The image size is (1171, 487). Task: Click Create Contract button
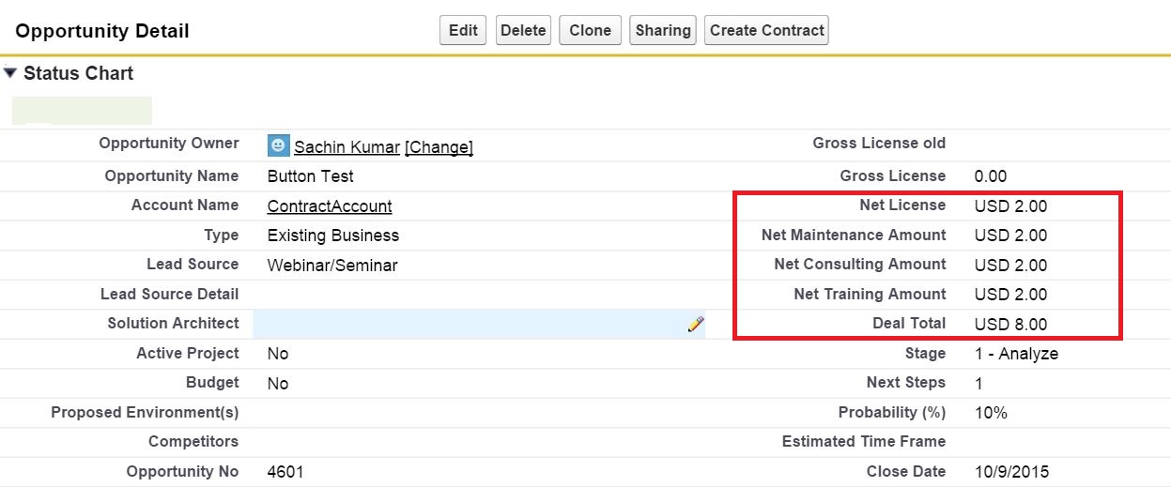pyautogui.click(x=766, y=30)
